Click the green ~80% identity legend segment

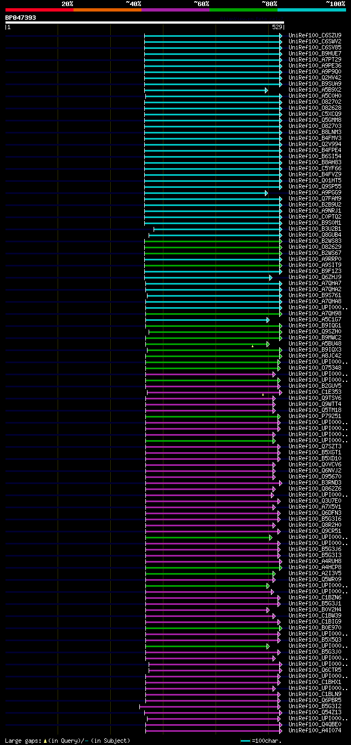tap(244, 10)
